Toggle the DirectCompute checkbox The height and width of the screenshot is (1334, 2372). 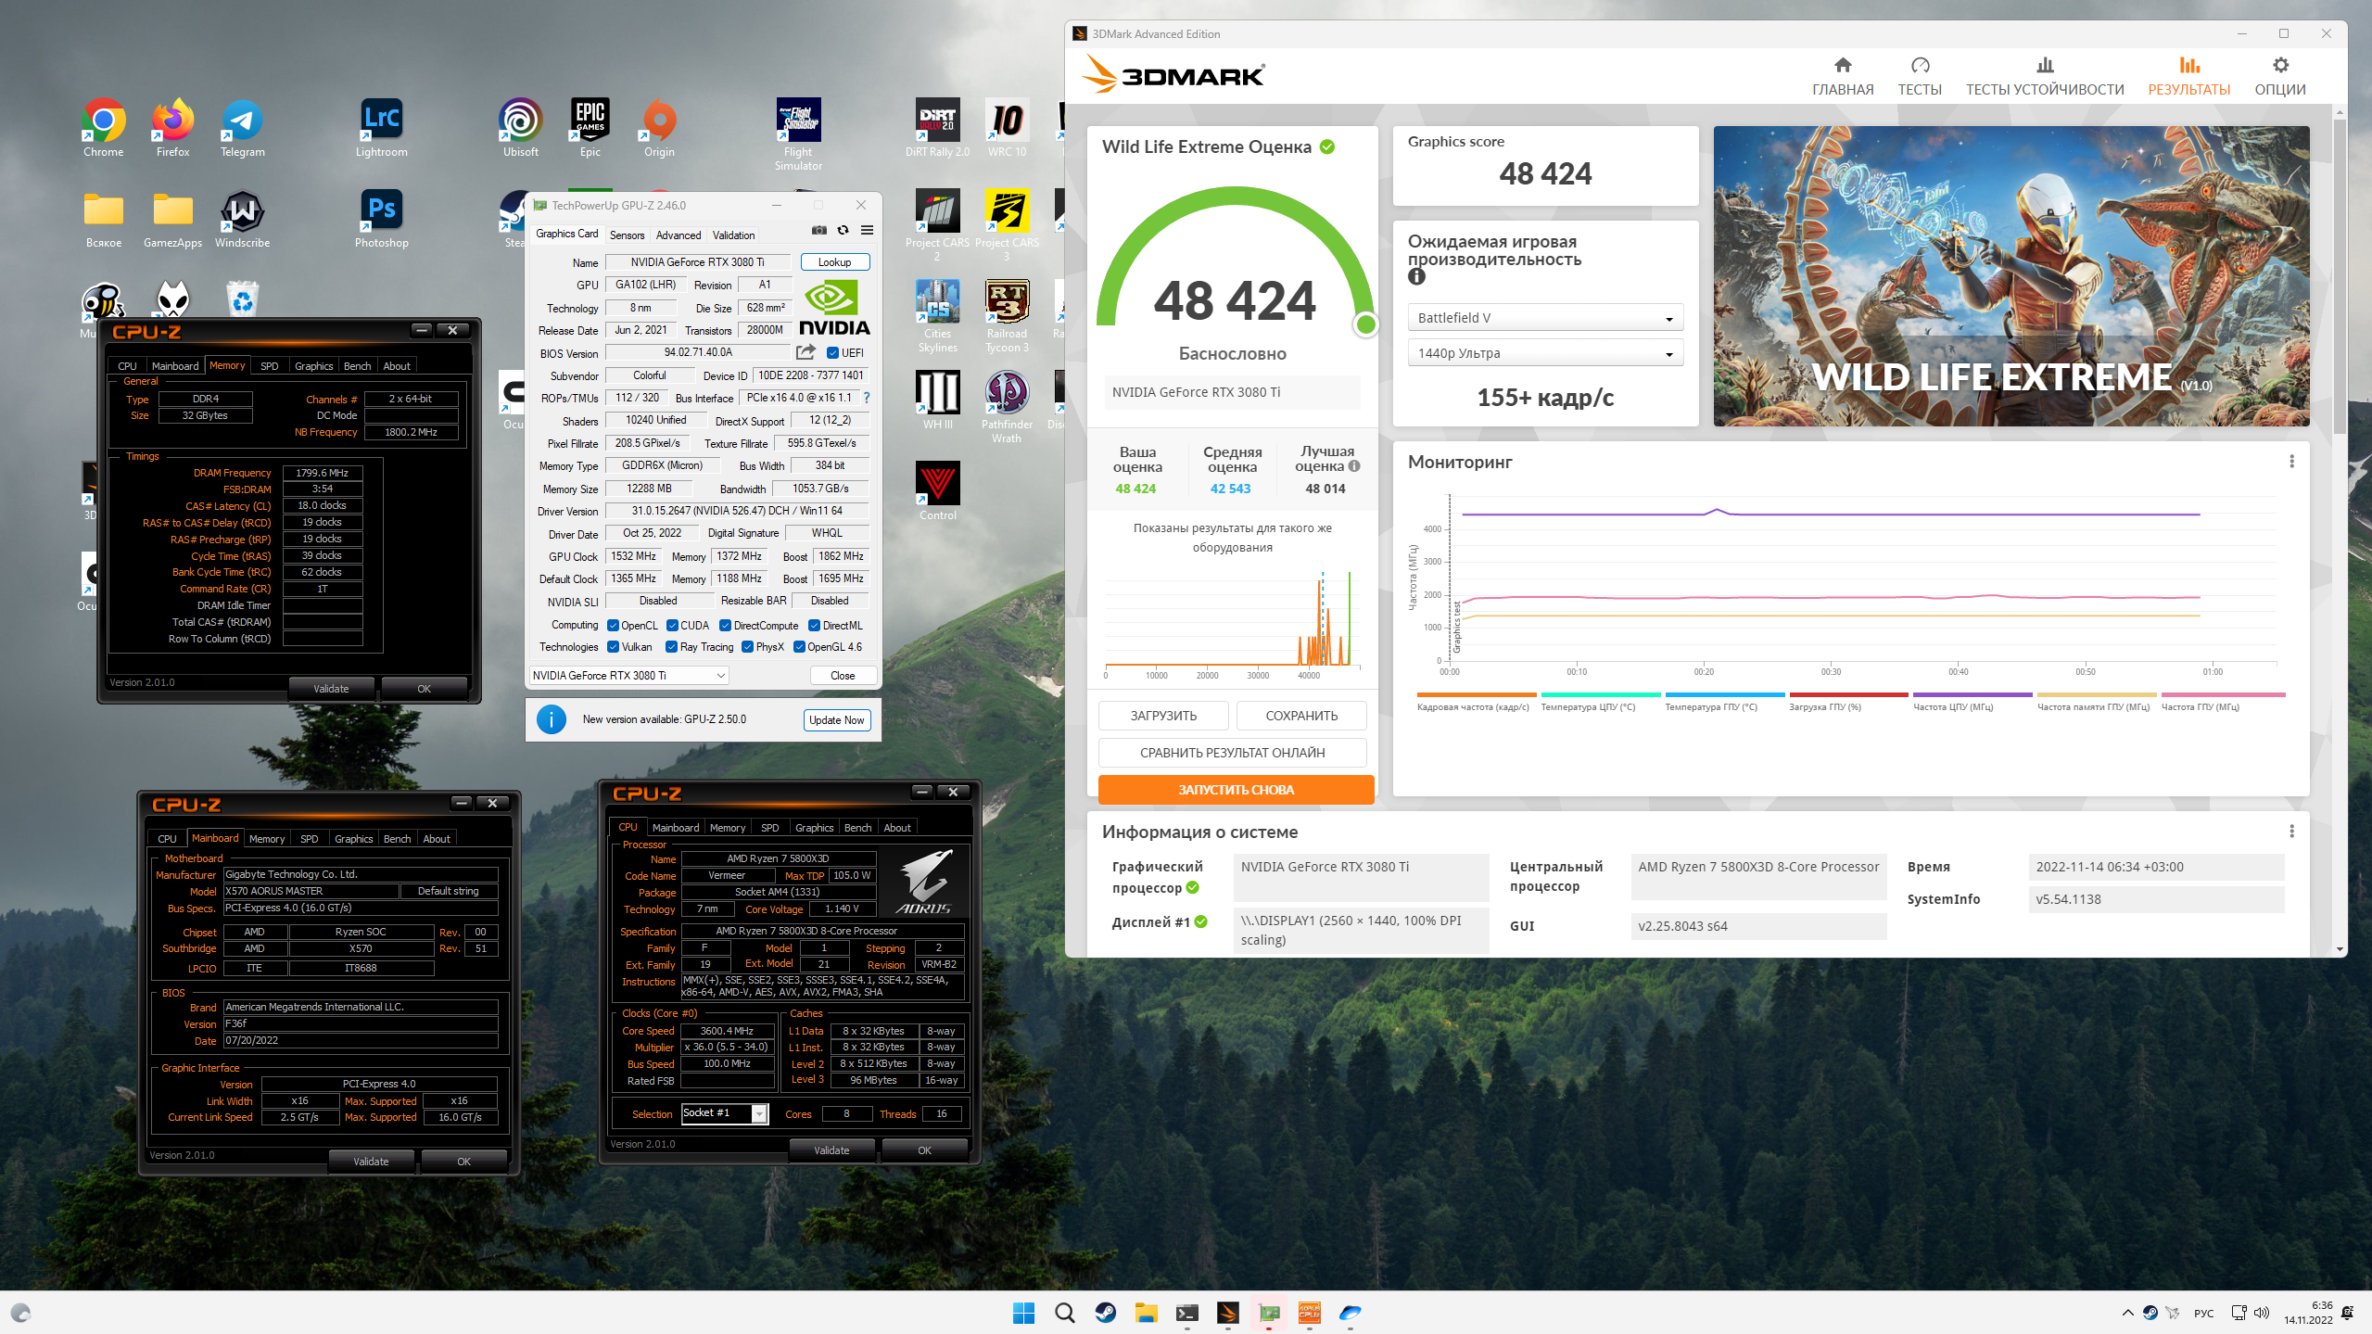tap(725, 626)
